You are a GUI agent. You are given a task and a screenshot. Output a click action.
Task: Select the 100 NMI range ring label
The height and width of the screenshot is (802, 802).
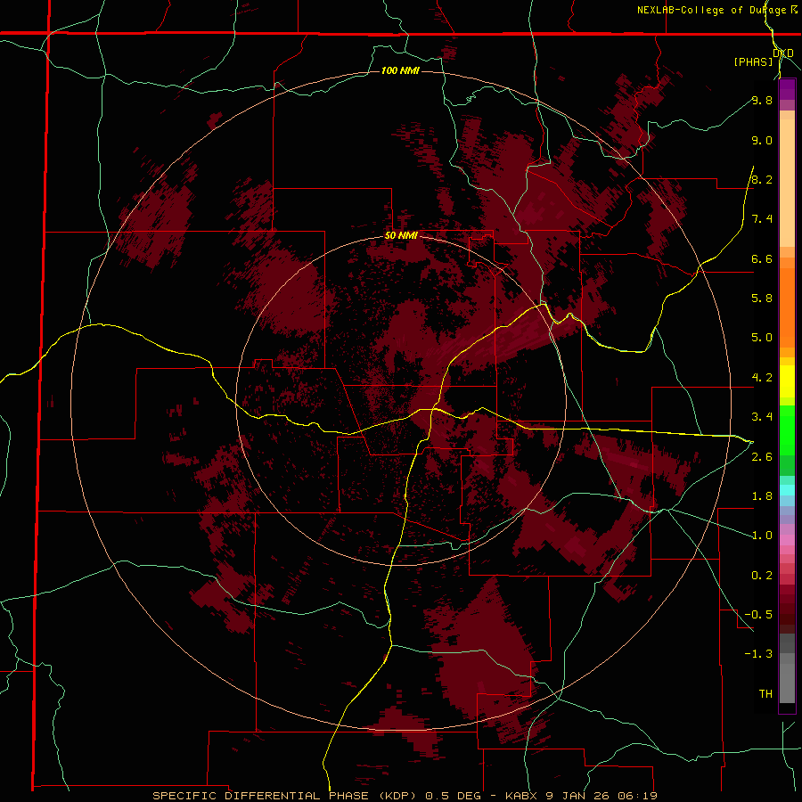(x=400, y=70)
